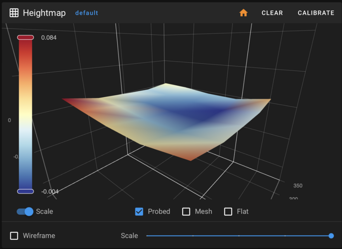Enable the Flat checkbox
Screen dimensions: 342x249
point(228,211)
